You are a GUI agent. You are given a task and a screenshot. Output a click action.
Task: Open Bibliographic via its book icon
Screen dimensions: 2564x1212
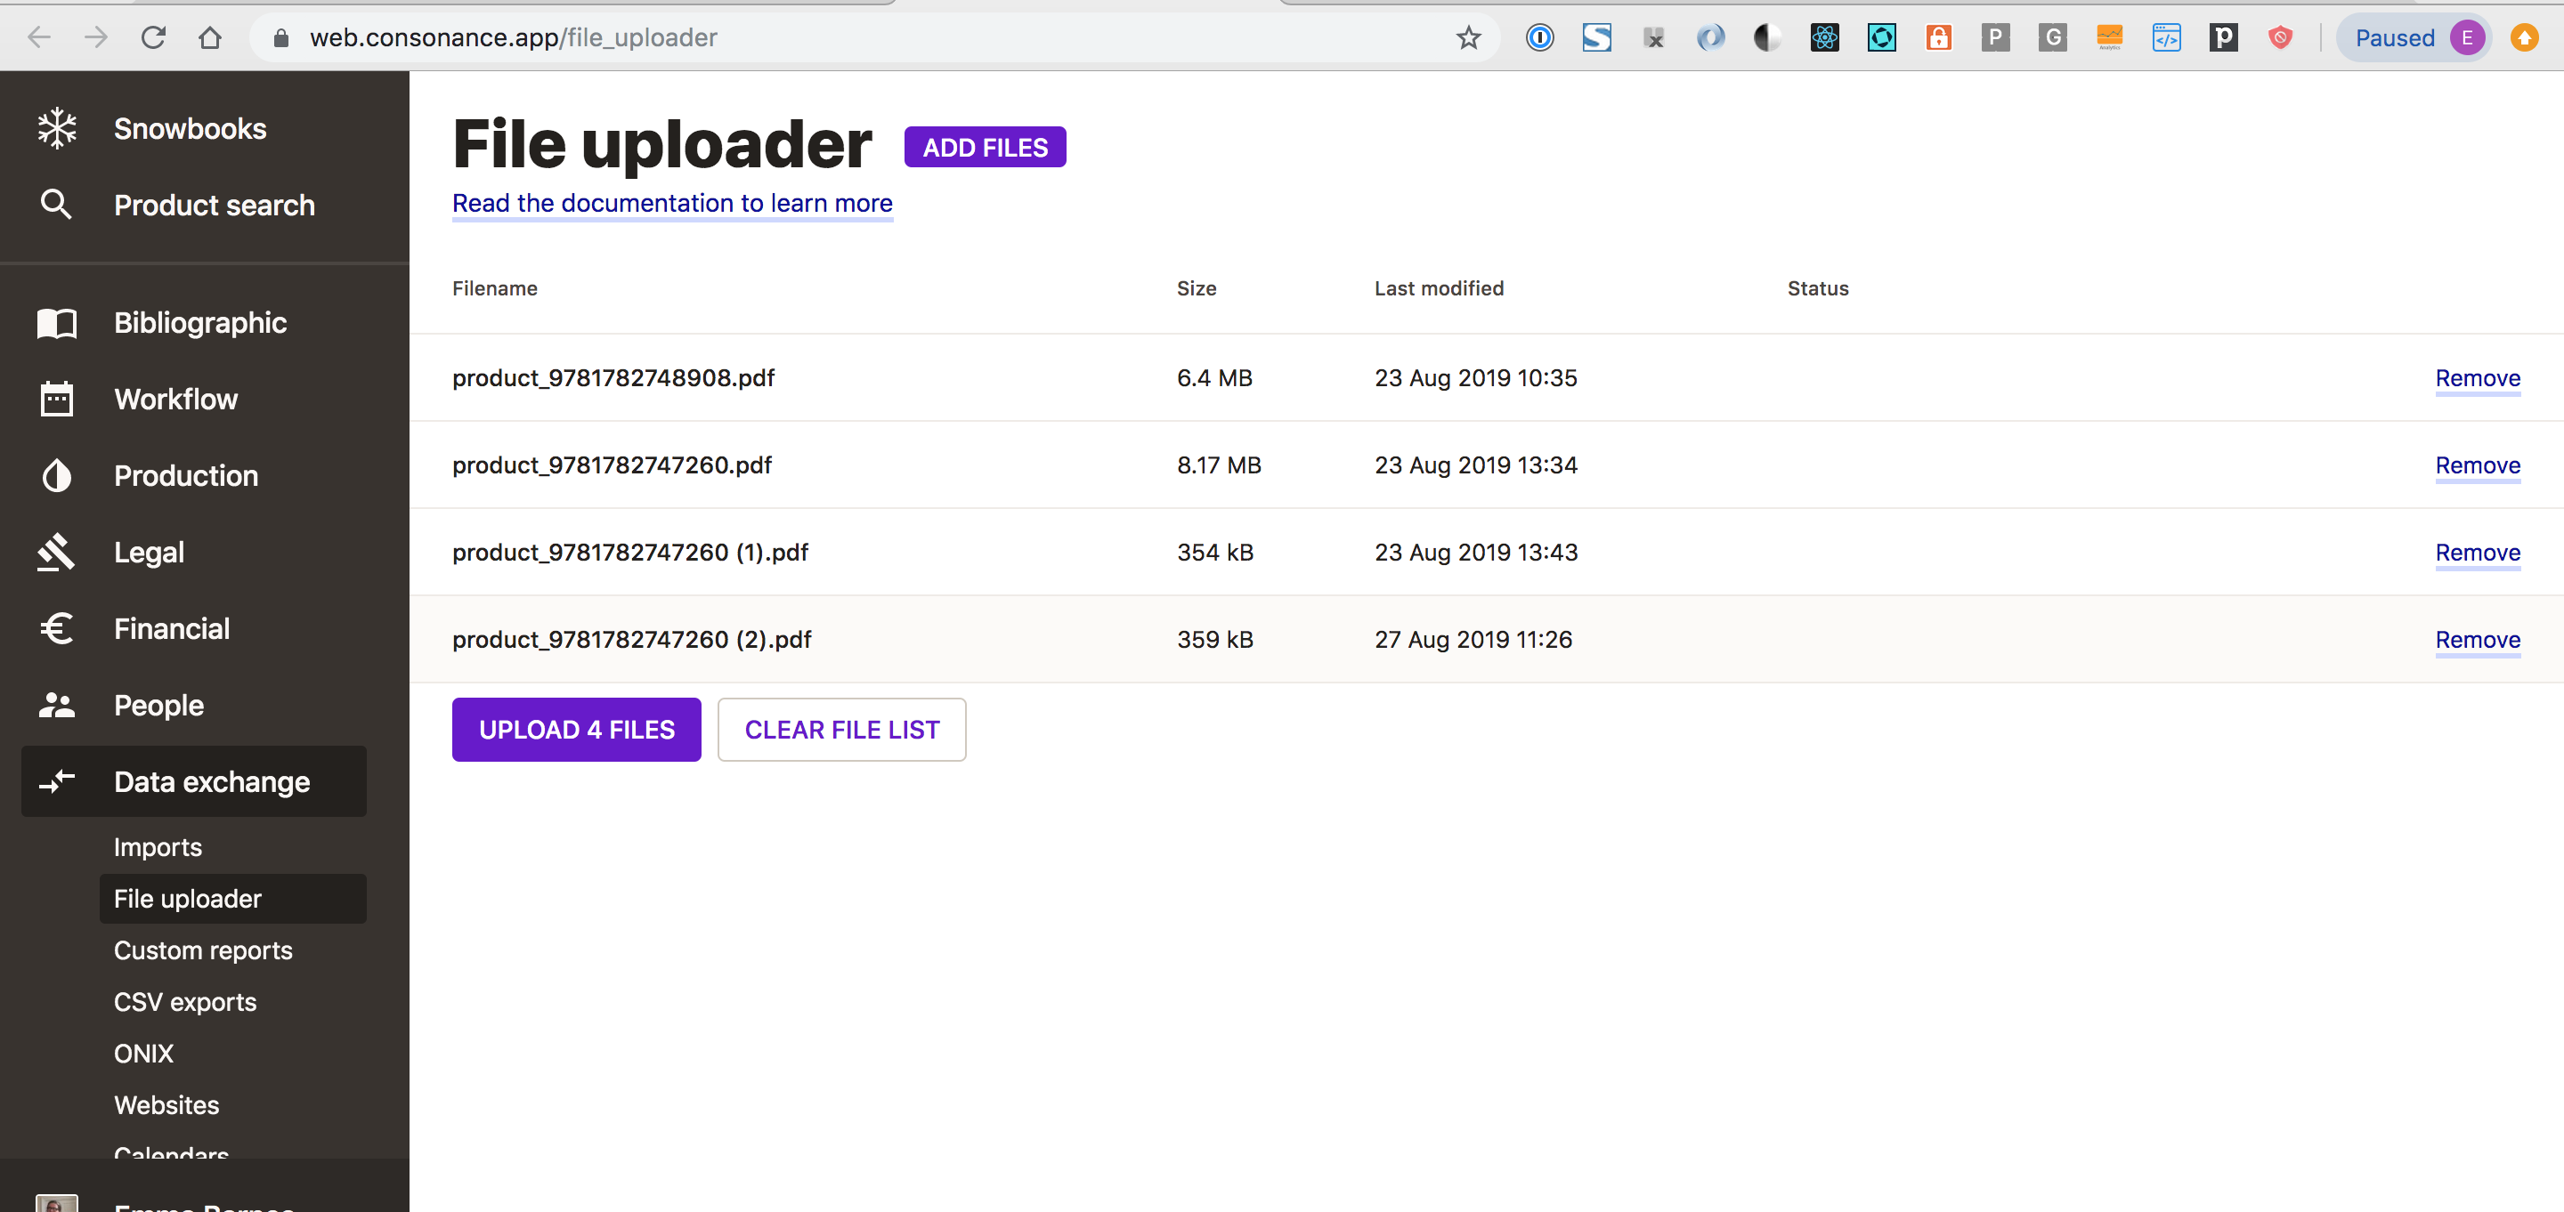(x=57, y=322)
